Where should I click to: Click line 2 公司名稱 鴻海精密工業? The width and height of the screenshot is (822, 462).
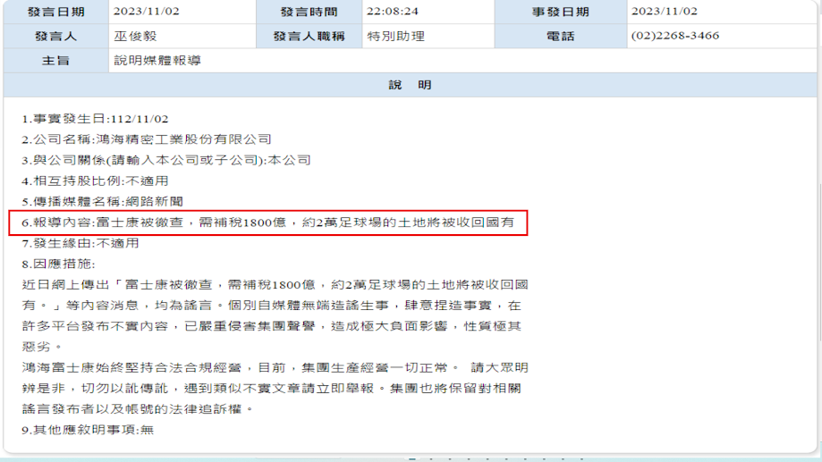coord(147,139)
